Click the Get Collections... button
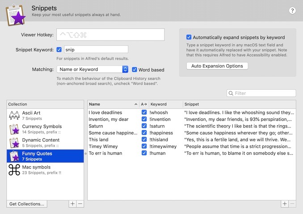 point(27,204)
